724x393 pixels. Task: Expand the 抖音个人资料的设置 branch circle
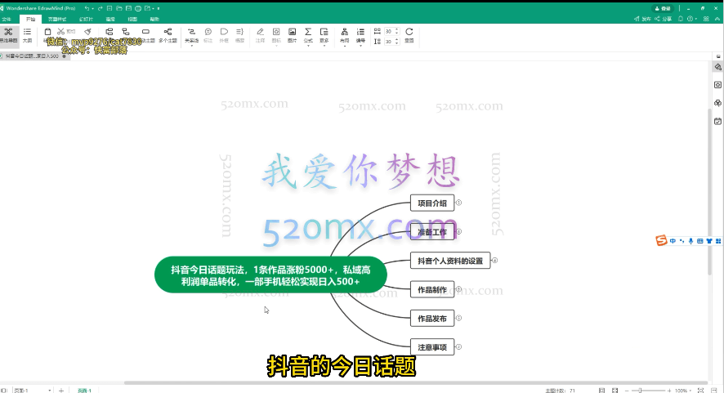(494, 261)
